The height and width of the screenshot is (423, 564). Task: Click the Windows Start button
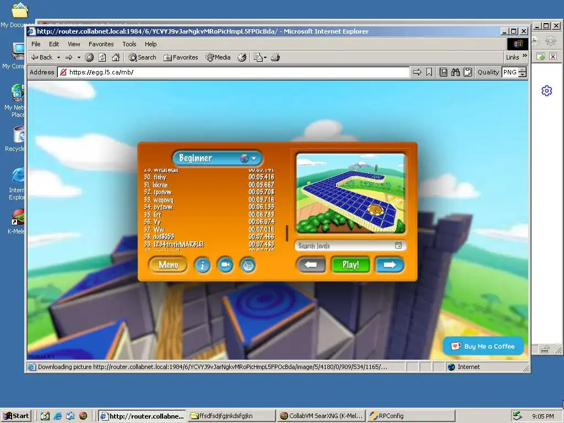tap(16, 416)
